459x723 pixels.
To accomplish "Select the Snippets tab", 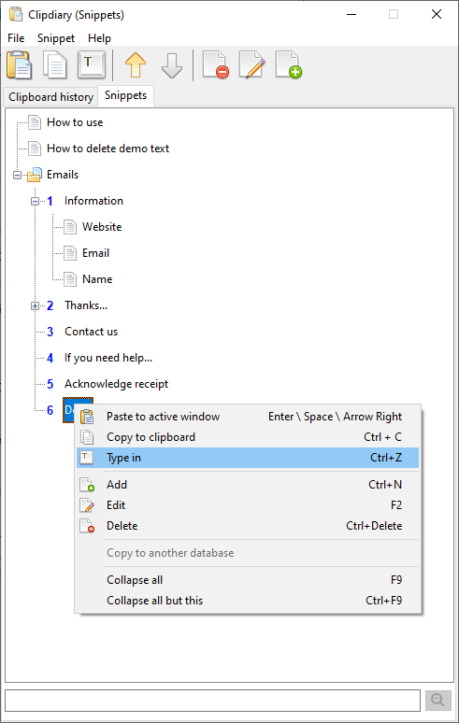I will coord(125,95).
